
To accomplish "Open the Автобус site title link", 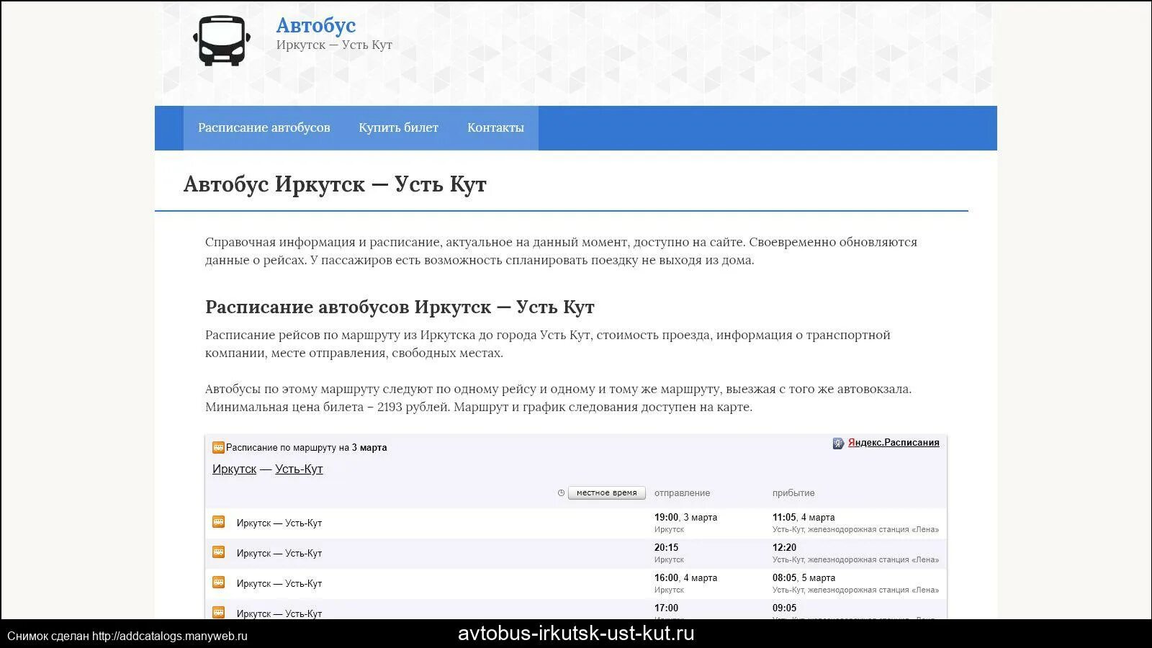I will pyautogui.click(x=316, y=25).
